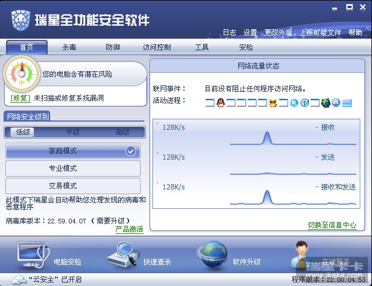Screen dimensions: 372x286
Task: Select 专业模式 professional mode
Action: (73, 168)
